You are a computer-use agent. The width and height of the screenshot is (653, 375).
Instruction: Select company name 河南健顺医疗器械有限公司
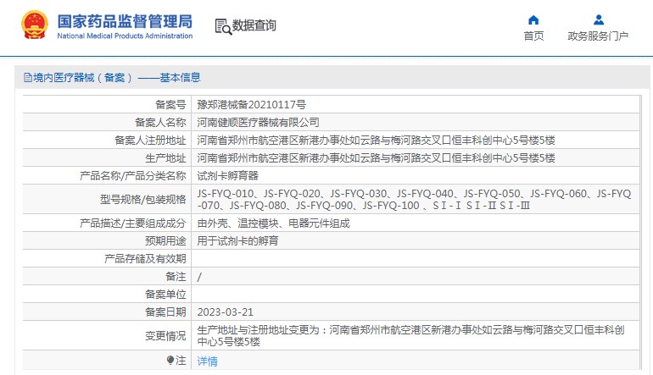258,123
